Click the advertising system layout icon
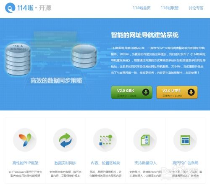Screen dimensions: 210x185 (185, 140)
